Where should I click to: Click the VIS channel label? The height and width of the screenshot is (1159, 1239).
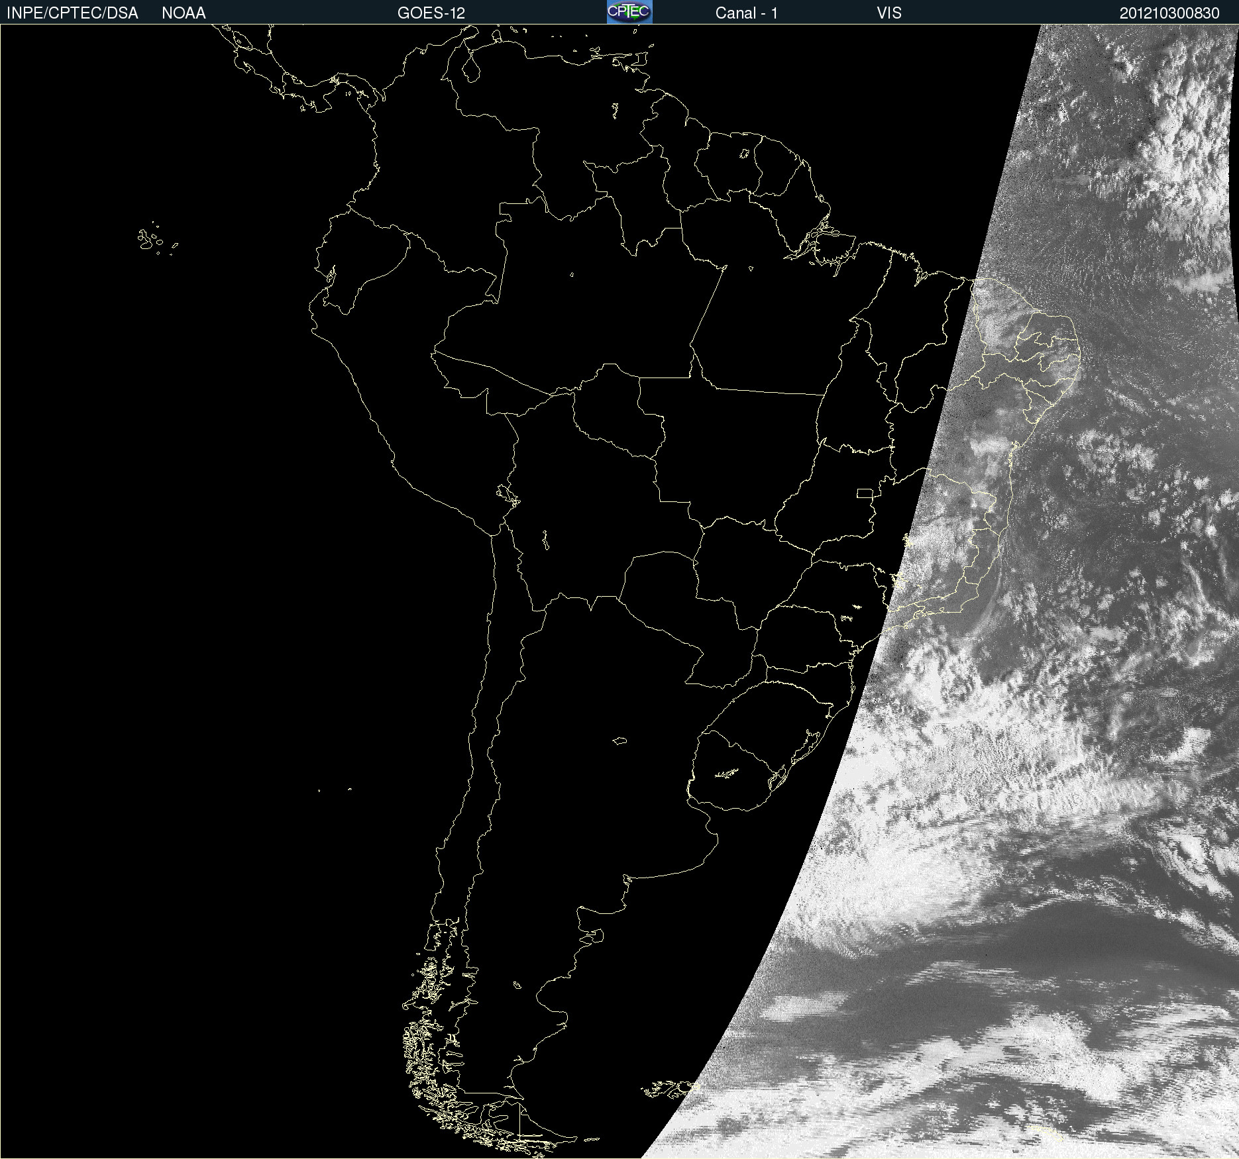(889, 13)
